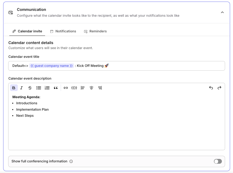Align text left
233x173 pixels.
tap(83, 88)
